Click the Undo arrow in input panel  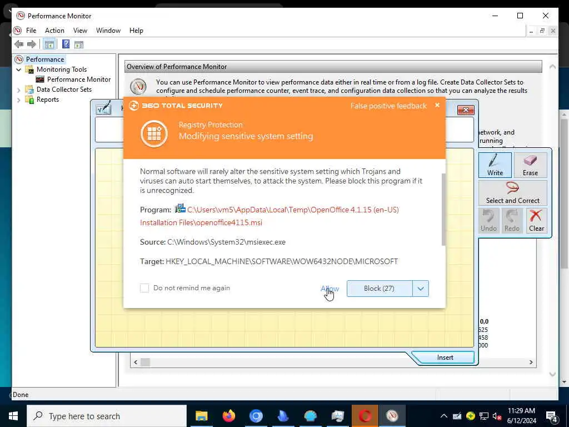(488, 220)
